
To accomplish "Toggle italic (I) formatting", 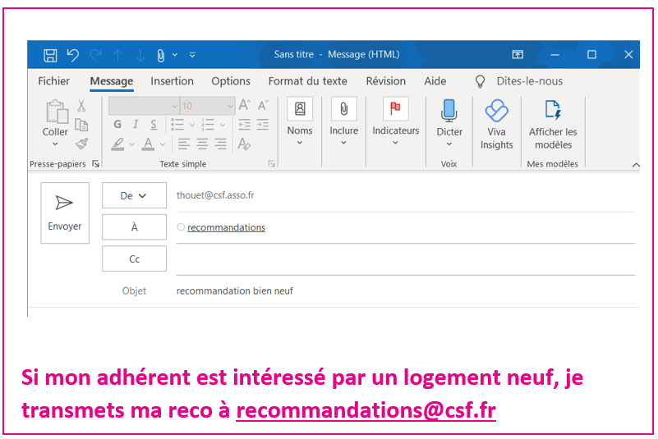I will coord(136,125).
